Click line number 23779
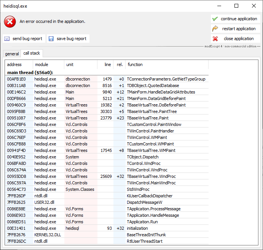The width and height of the screenshot is (263, 250). [x=106, y=118]
